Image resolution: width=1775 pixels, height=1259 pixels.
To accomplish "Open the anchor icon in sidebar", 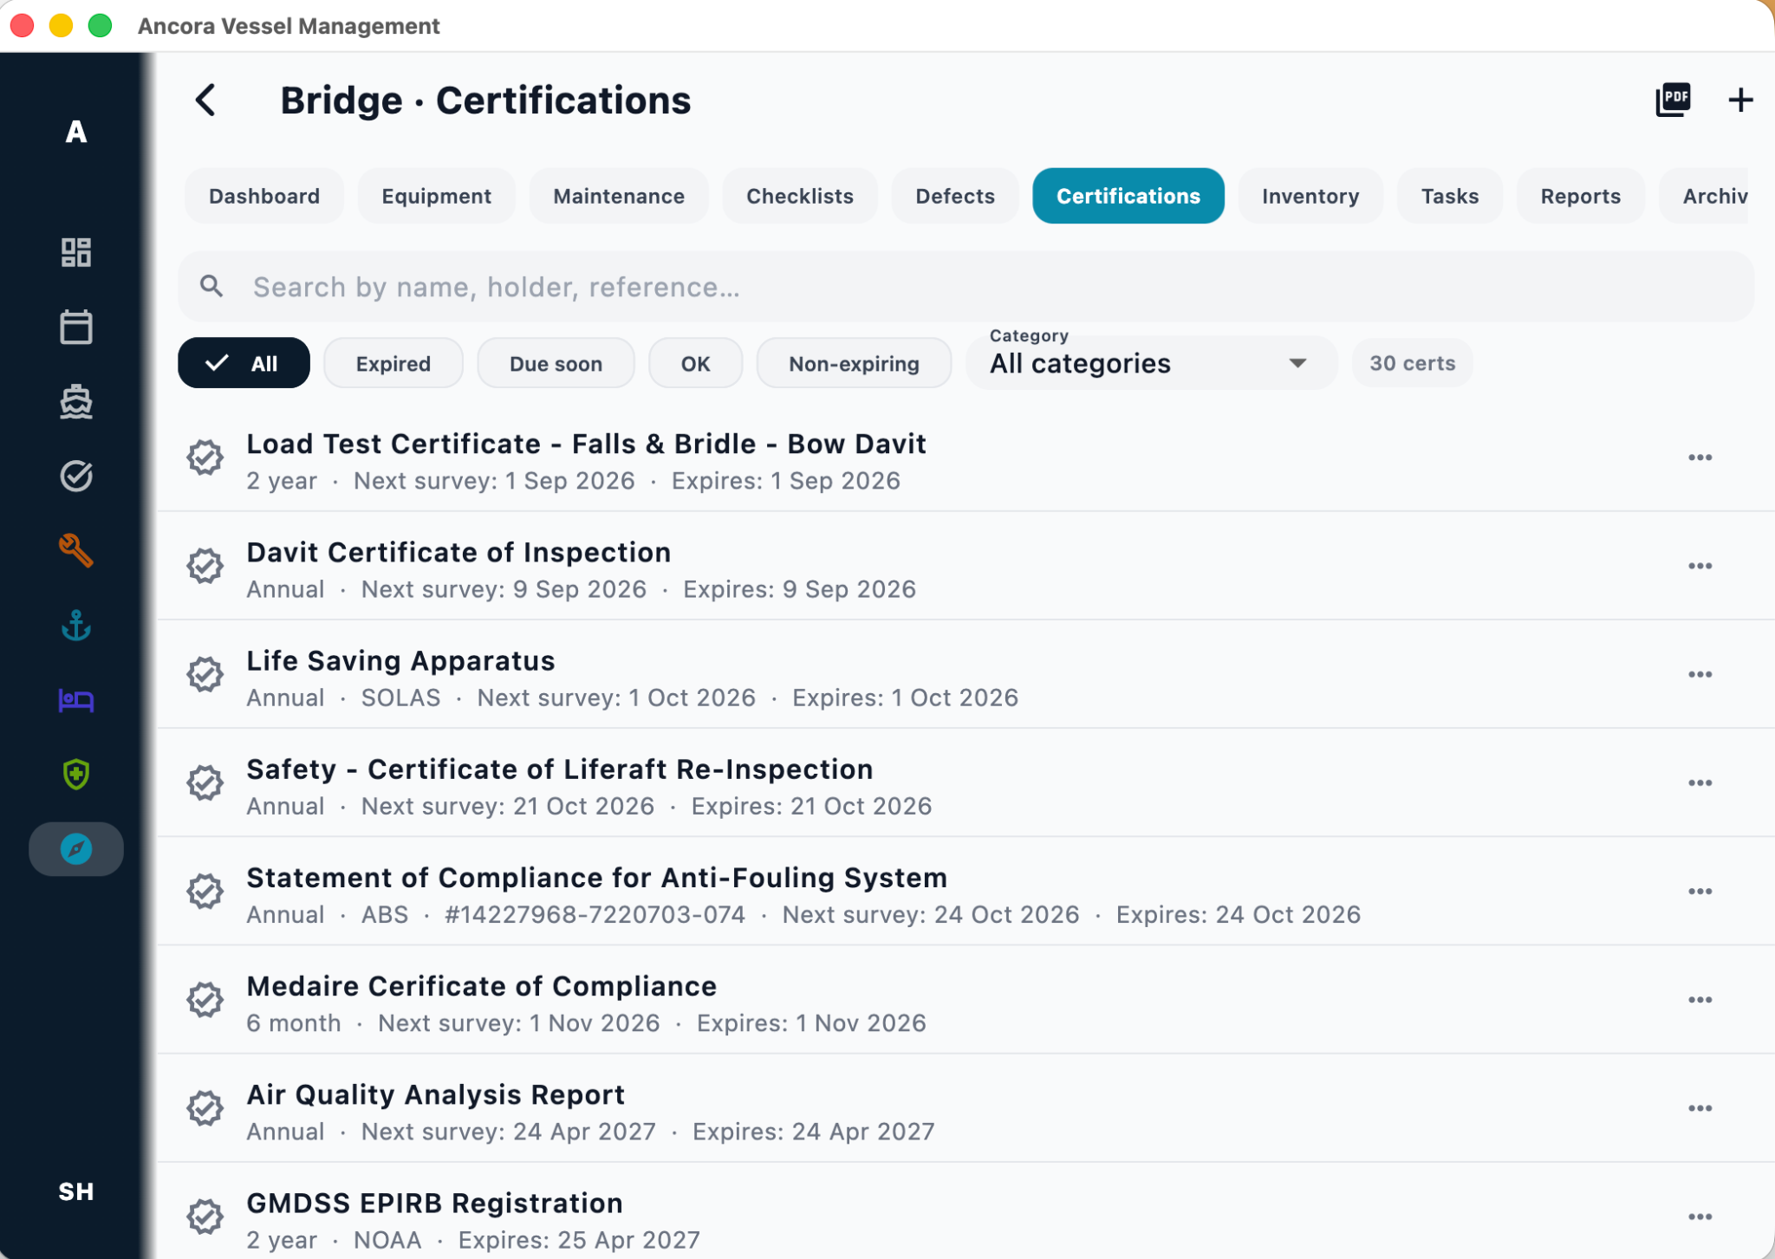I will pyautogui.click(x=76, y=625).
